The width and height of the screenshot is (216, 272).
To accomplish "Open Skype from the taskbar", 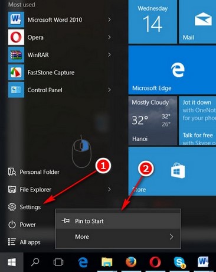I will pyautogui.click(x=179, y=262).
